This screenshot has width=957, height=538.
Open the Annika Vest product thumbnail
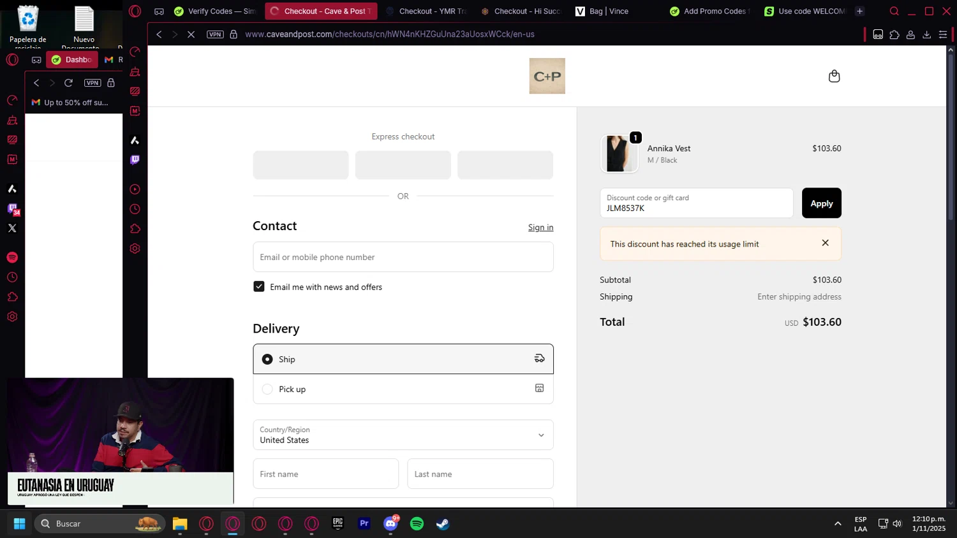pyautogui.click(x=619, y=154)
